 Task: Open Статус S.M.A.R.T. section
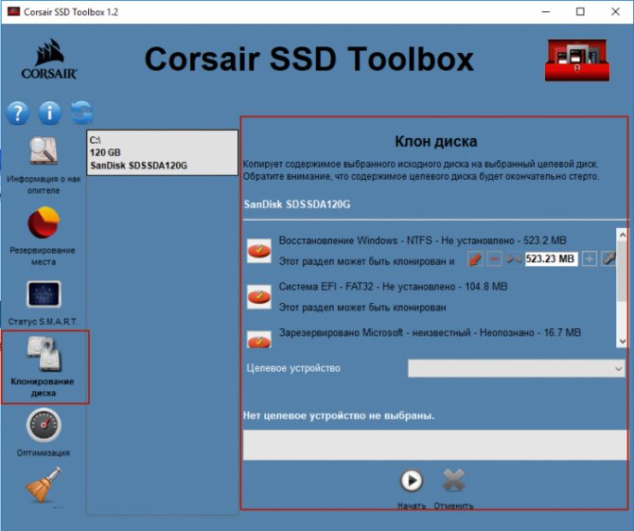click(44, 303)
